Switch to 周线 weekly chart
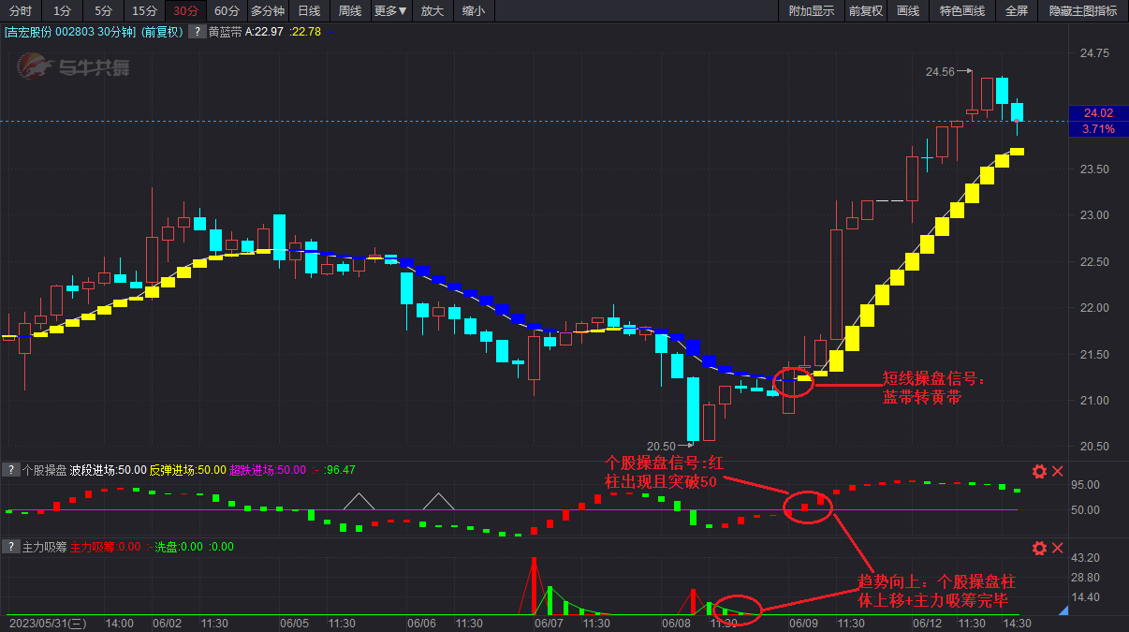Viewport: 1129px width, 632px height. (350, 11)
